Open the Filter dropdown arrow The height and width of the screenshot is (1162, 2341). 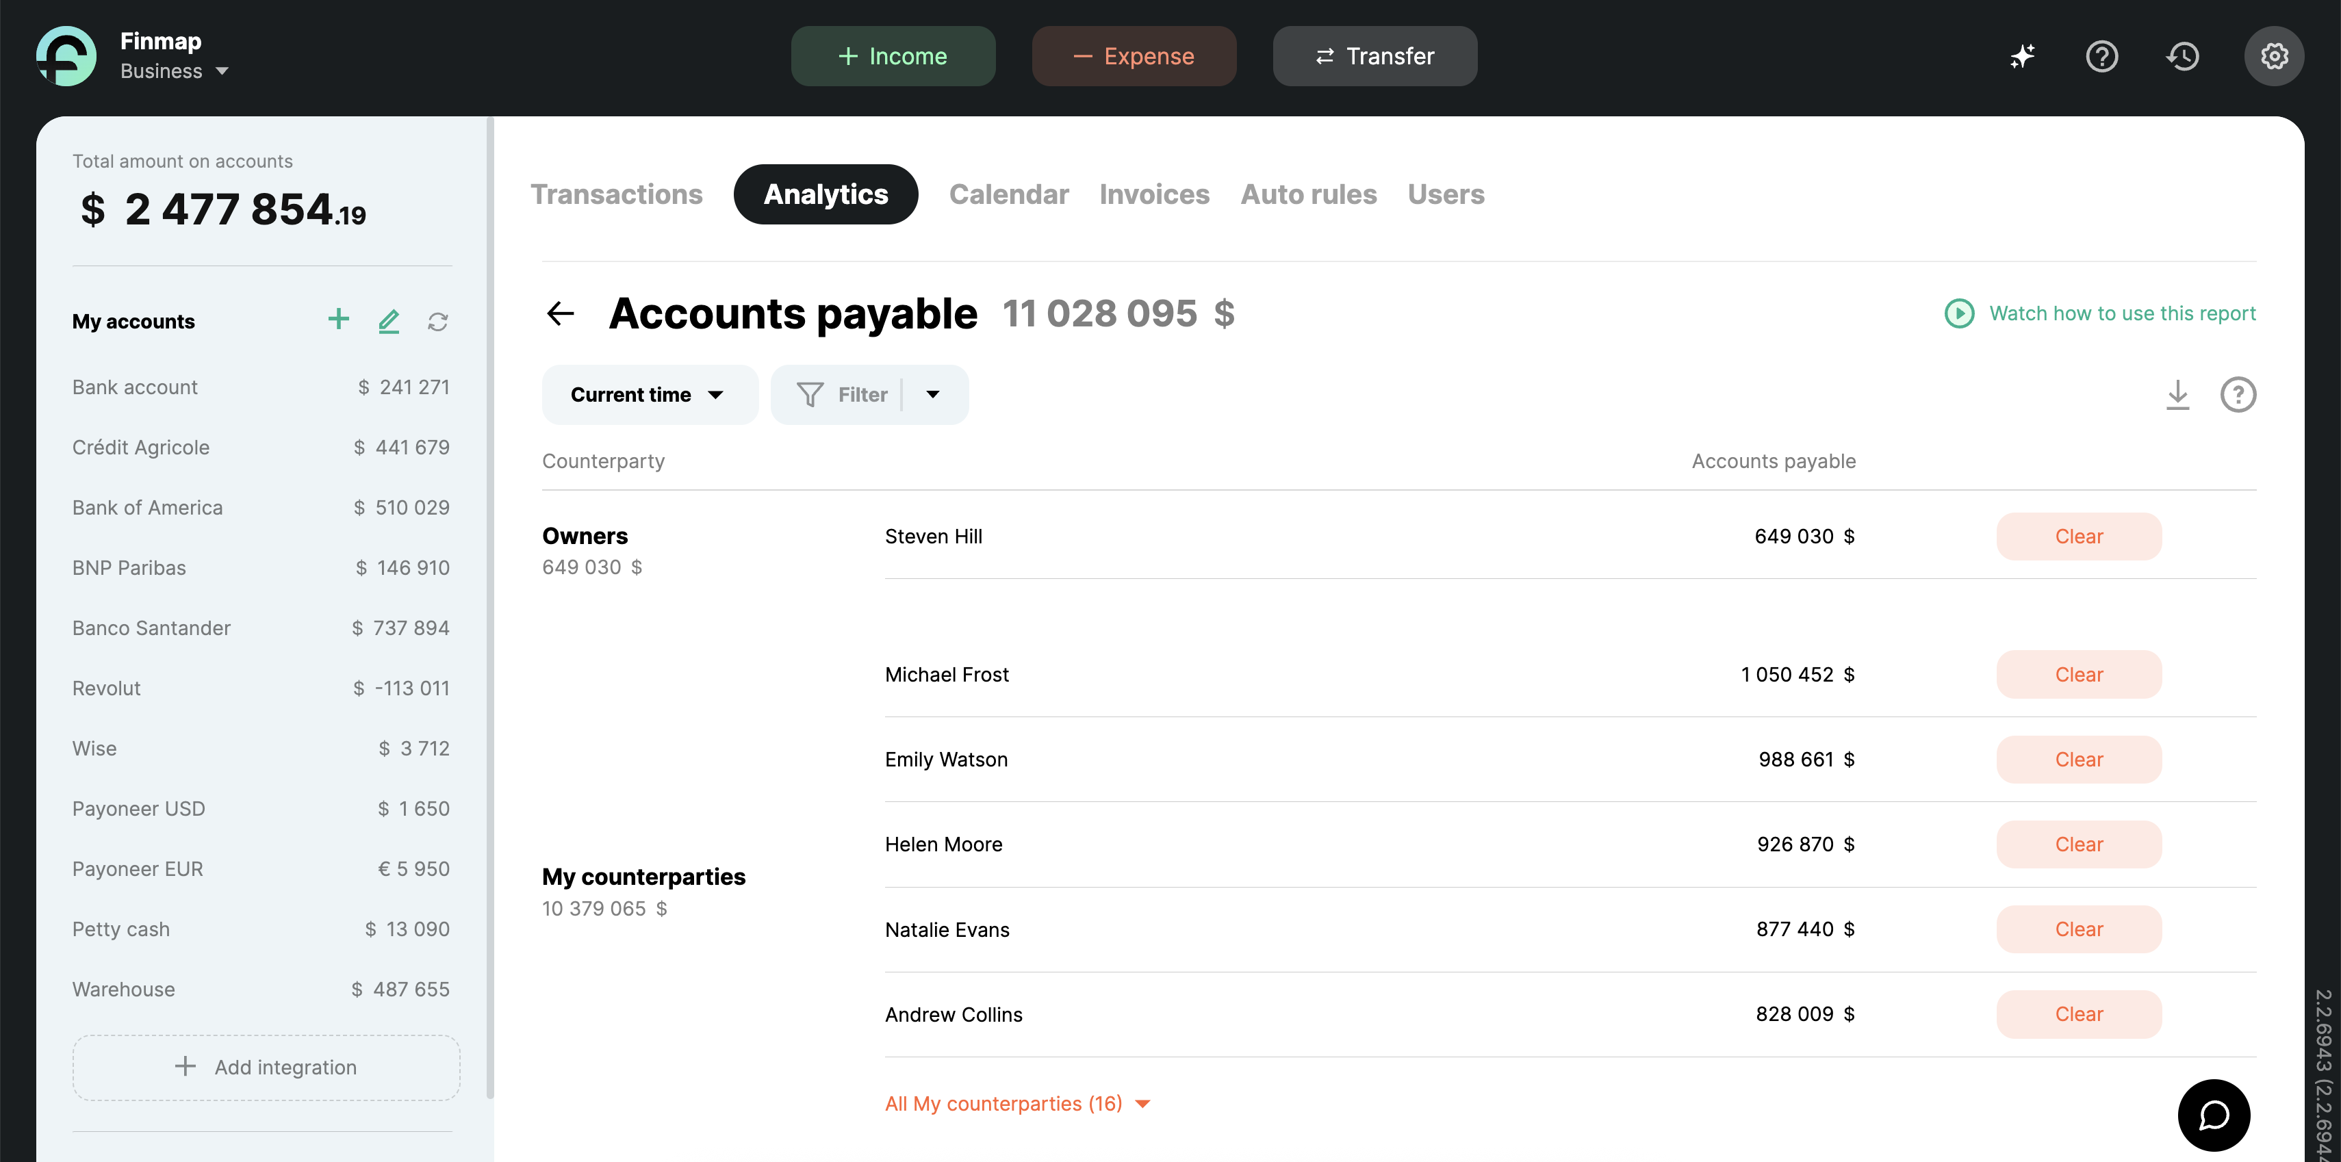pos(933,394)
